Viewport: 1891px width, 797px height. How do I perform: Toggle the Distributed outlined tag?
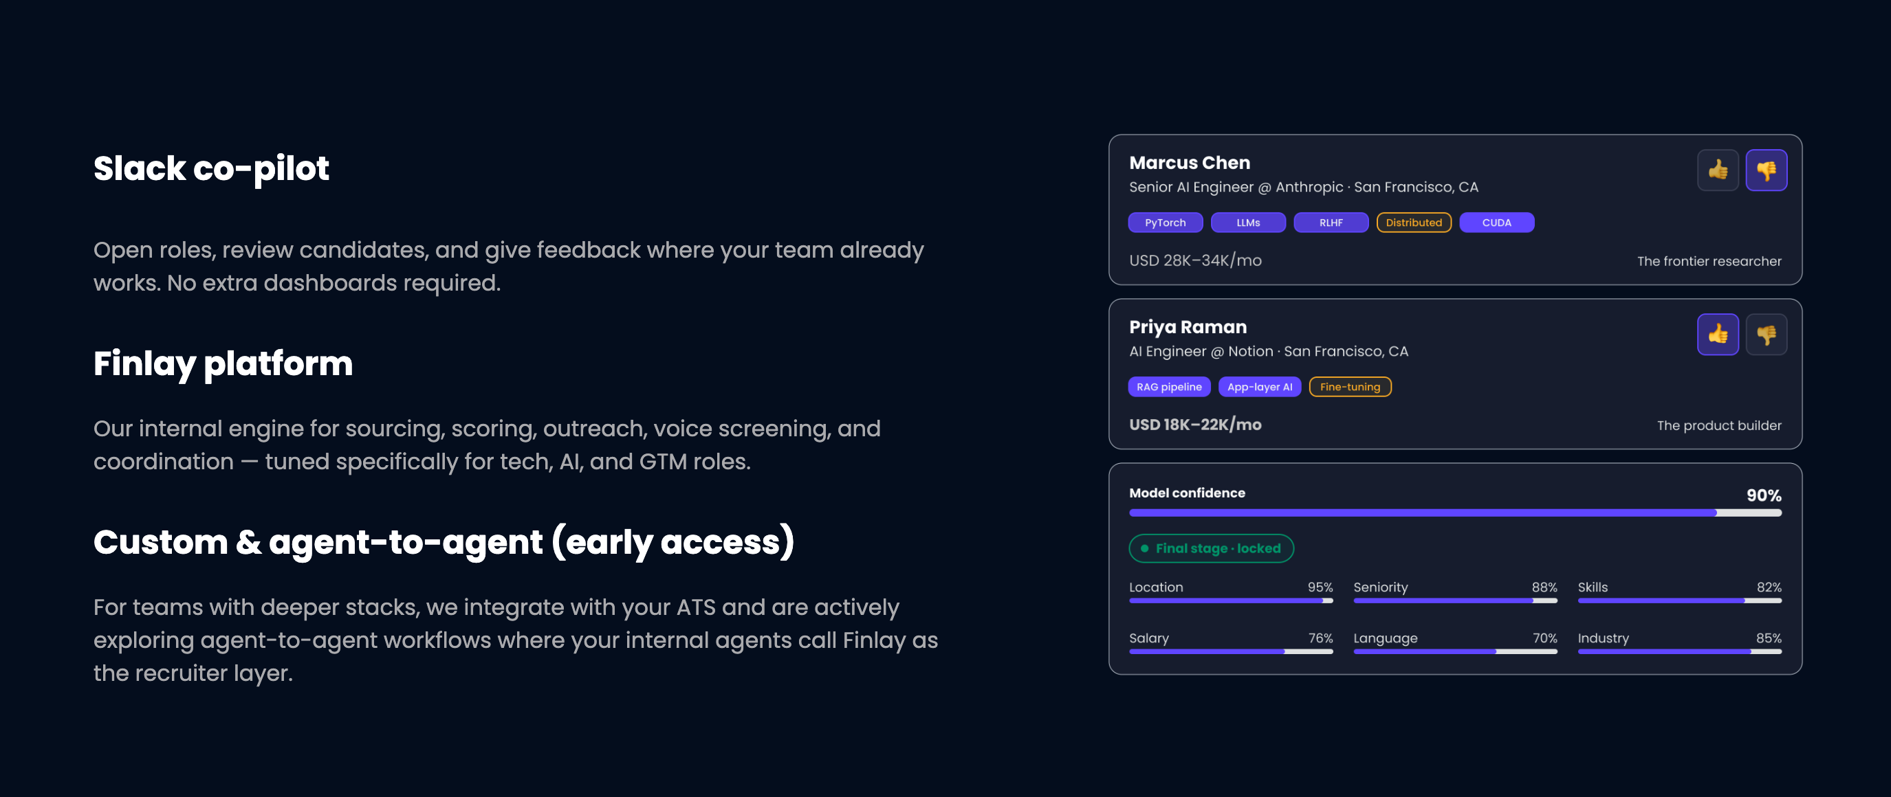1414,222
